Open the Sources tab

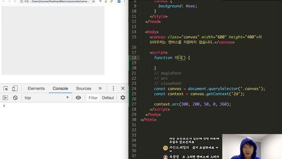click(83, 88)
